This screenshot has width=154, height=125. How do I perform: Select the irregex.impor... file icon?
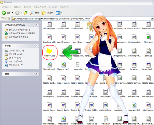pos(120,51)
